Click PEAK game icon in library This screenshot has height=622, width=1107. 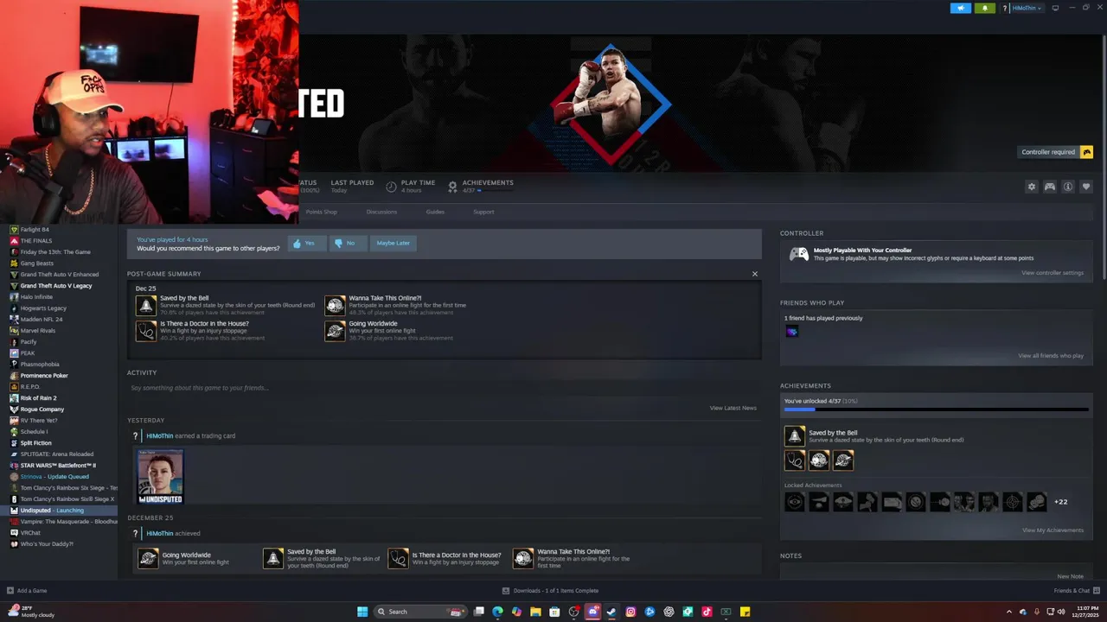pos(14,353)
